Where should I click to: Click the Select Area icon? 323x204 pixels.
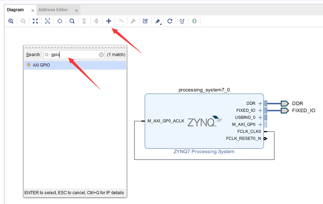click(x=48, y=21)
